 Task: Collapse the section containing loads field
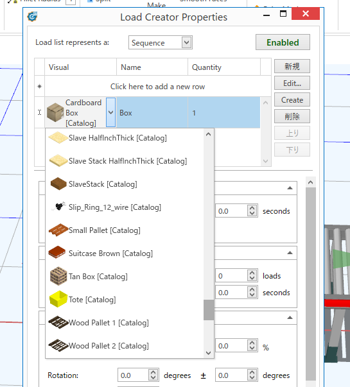coord(290,253)
